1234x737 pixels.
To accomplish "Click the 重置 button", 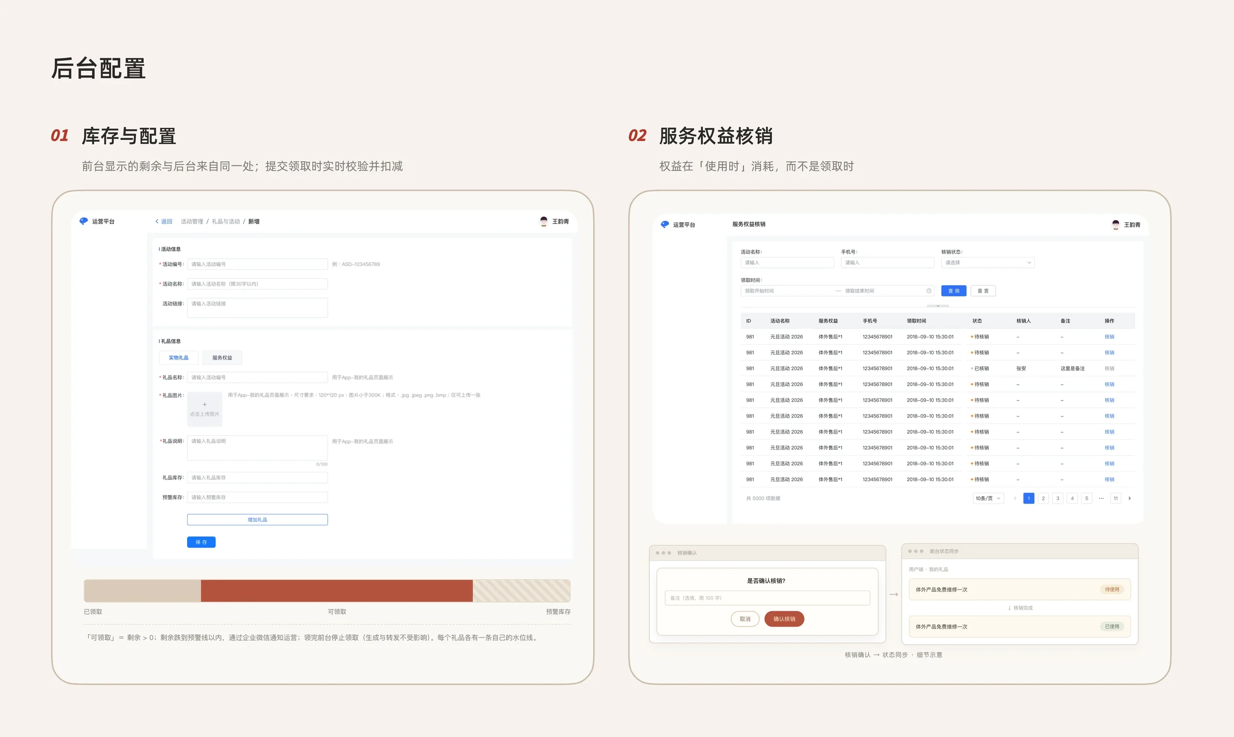I will tap(983, 291).
